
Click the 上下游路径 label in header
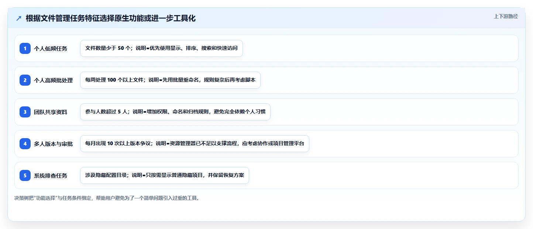[506, 16]
